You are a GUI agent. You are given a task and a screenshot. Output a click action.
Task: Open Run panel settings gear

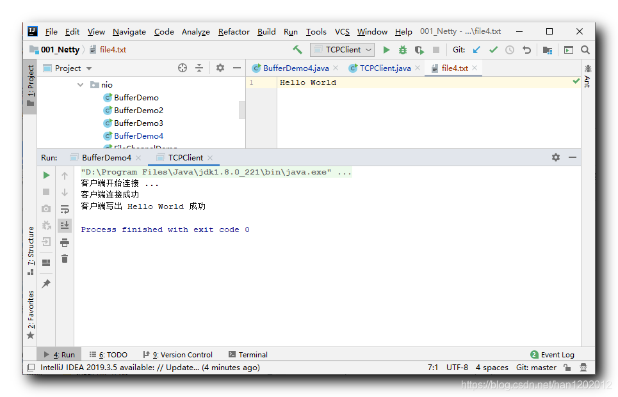coord(556,157)
